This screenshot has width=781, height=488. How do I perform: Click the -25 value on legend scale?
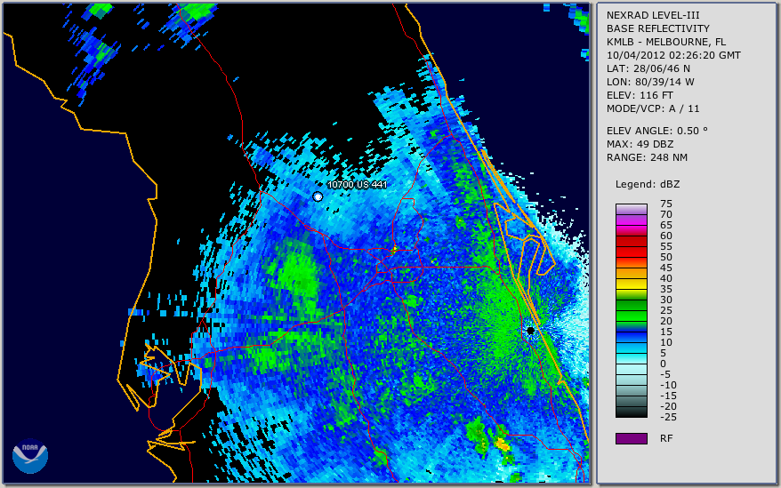coord(668,417)
